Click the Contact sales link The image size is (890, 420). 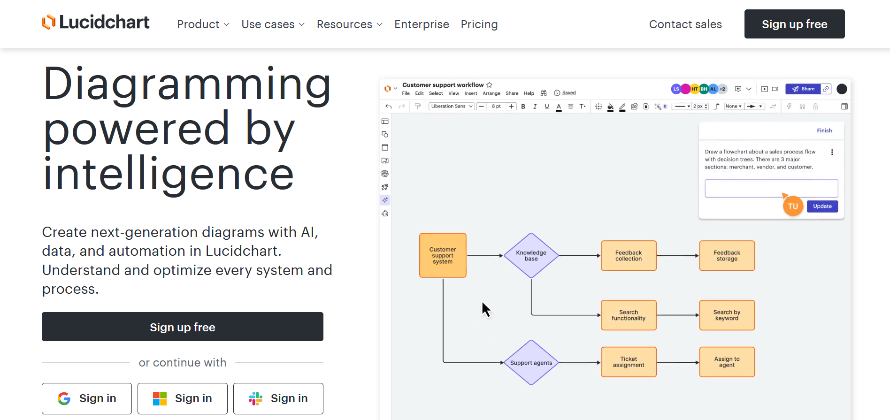tap(685, 24)
